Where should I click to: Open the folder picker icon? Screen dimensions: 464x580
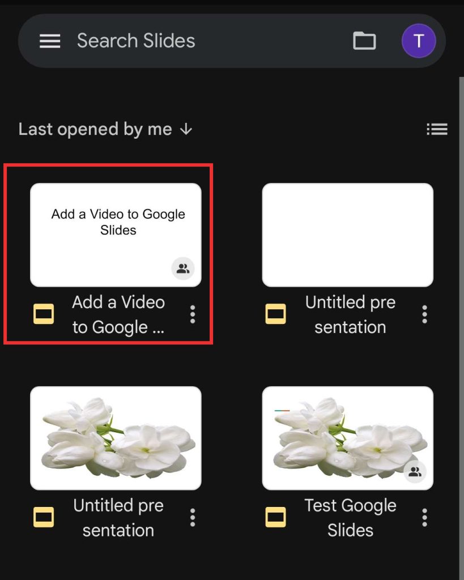pyautogui.click(x=364, y=40)
